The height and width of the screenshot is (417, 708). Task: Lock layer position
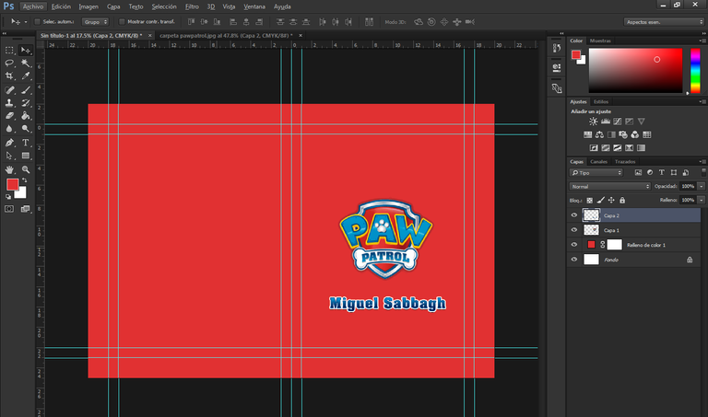click(x=611, y=200)
